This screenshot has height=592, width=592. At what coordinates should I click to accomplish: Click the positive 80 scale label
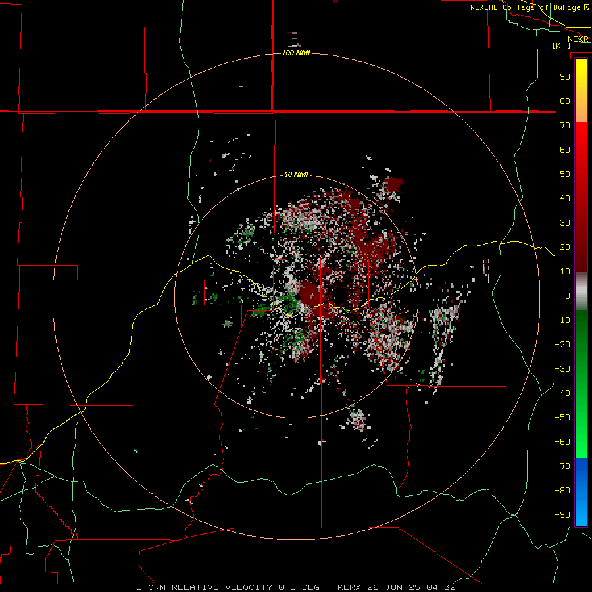pyautogui.click(x=565, y=101)
